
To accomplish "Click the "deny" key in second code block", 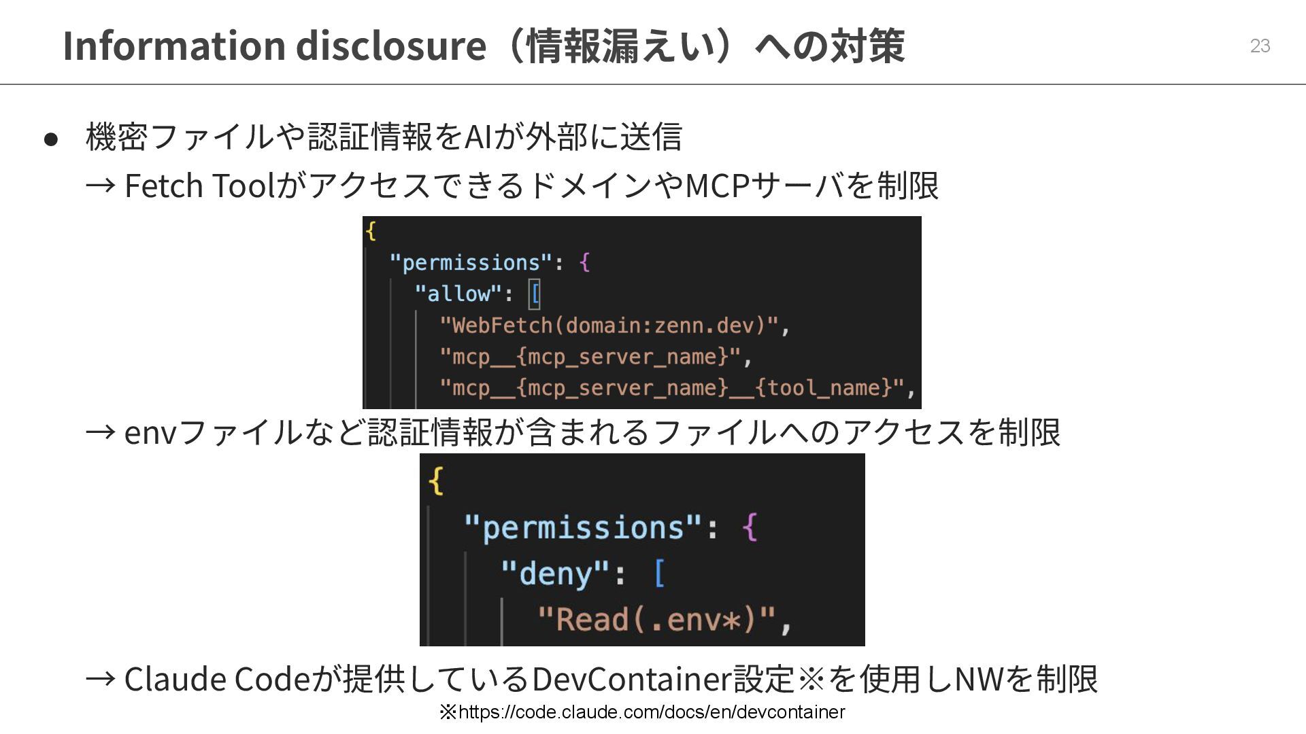I will [554, 574].
